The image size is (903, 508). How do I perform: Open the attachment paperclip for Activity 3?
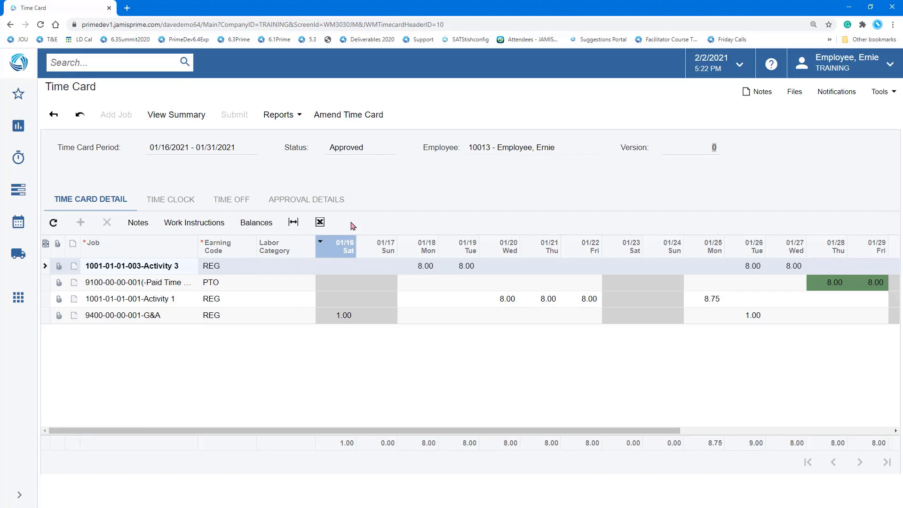58,266
